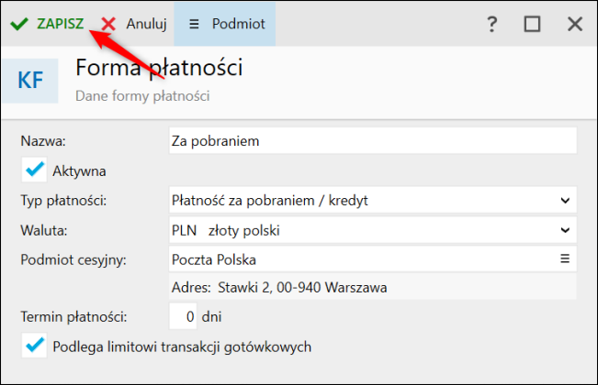Click the Termin płatności days field

tap(184, 317)
